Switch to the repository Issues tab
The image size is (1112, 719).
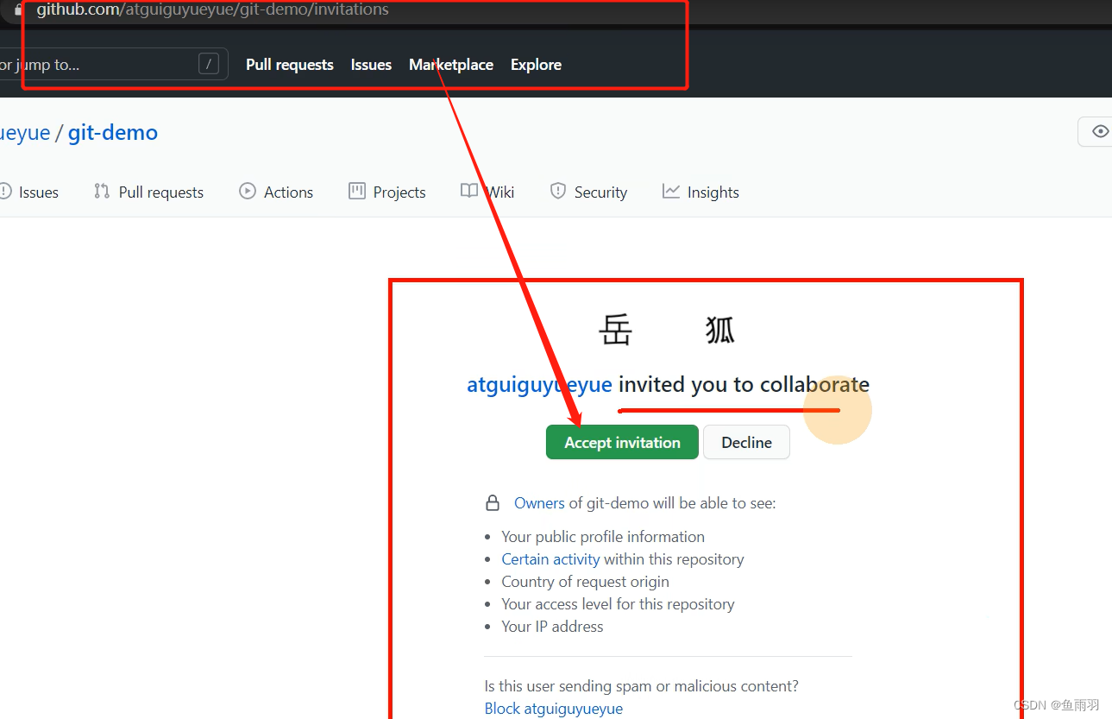[x=30, y=192]
